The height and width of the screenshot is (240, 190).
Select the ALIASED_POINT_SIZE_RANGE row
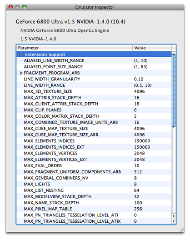point(94,67)
